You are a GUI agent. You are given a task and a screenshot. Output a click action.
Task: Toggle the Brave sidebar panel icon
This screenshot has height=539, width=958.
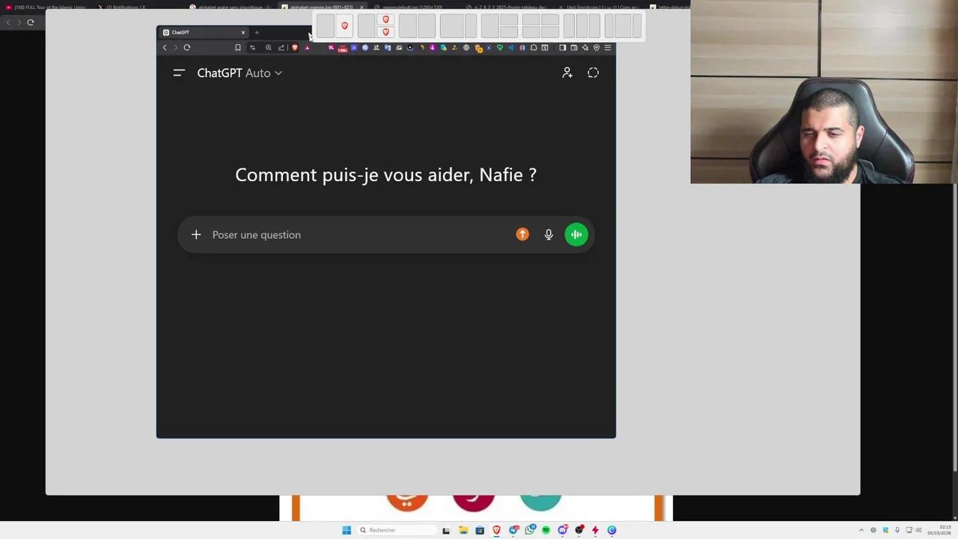click(x=563, y=47)
